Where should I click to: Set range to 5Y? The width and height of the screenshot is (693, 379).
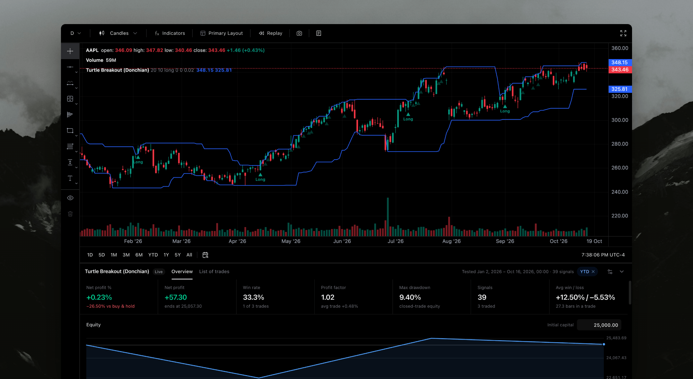point(177,255)
